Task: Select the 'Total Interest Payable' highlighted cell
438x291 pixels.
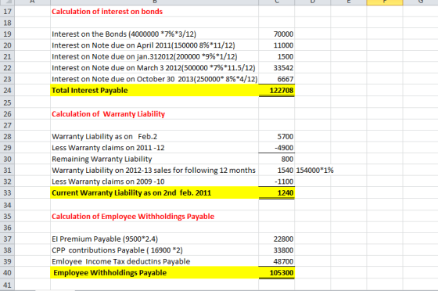Action: [154, 91]
